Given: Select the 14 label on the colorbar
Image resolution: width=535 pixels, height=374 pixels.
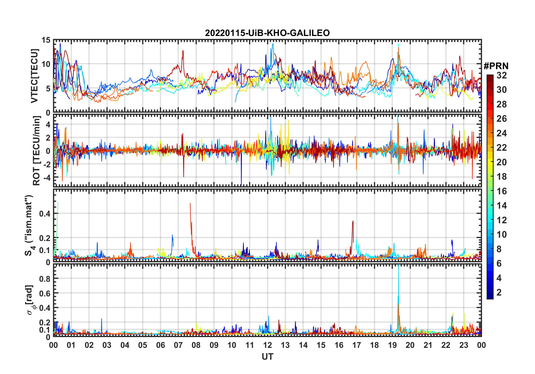Looking at the screenshot, I should coord(502,206).
